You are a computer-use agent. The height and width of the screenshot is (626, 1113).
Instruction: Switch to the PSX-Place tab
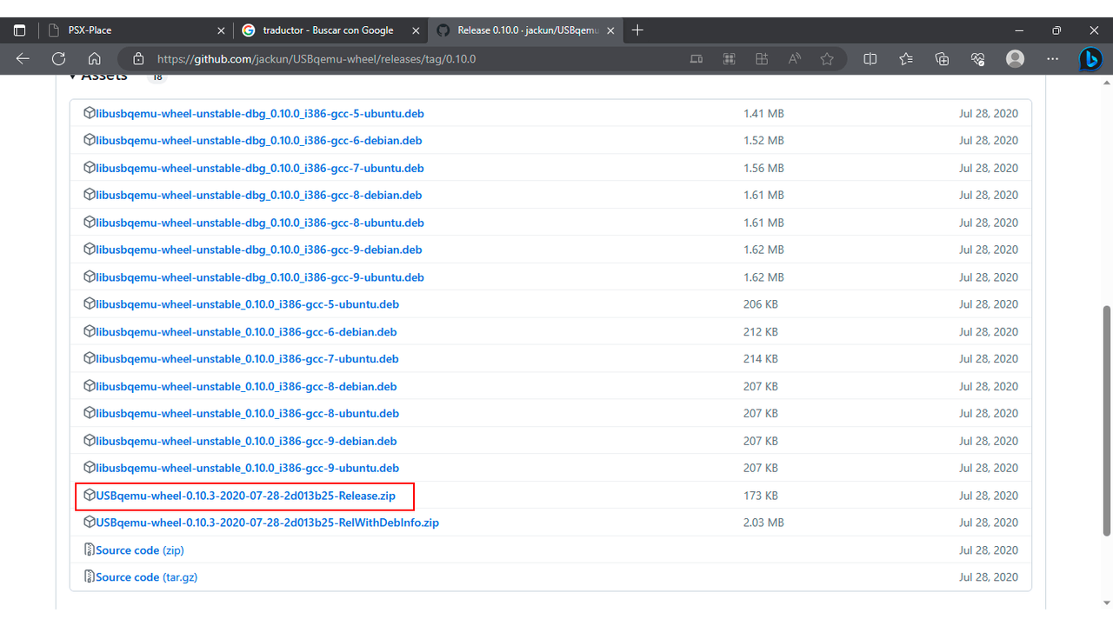click(135, 30)
